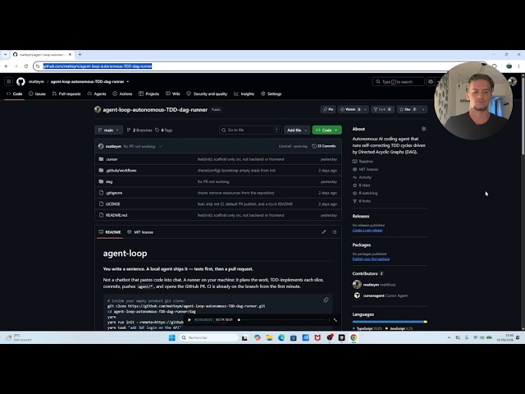Switch to the Issues tab

point(37,94)
